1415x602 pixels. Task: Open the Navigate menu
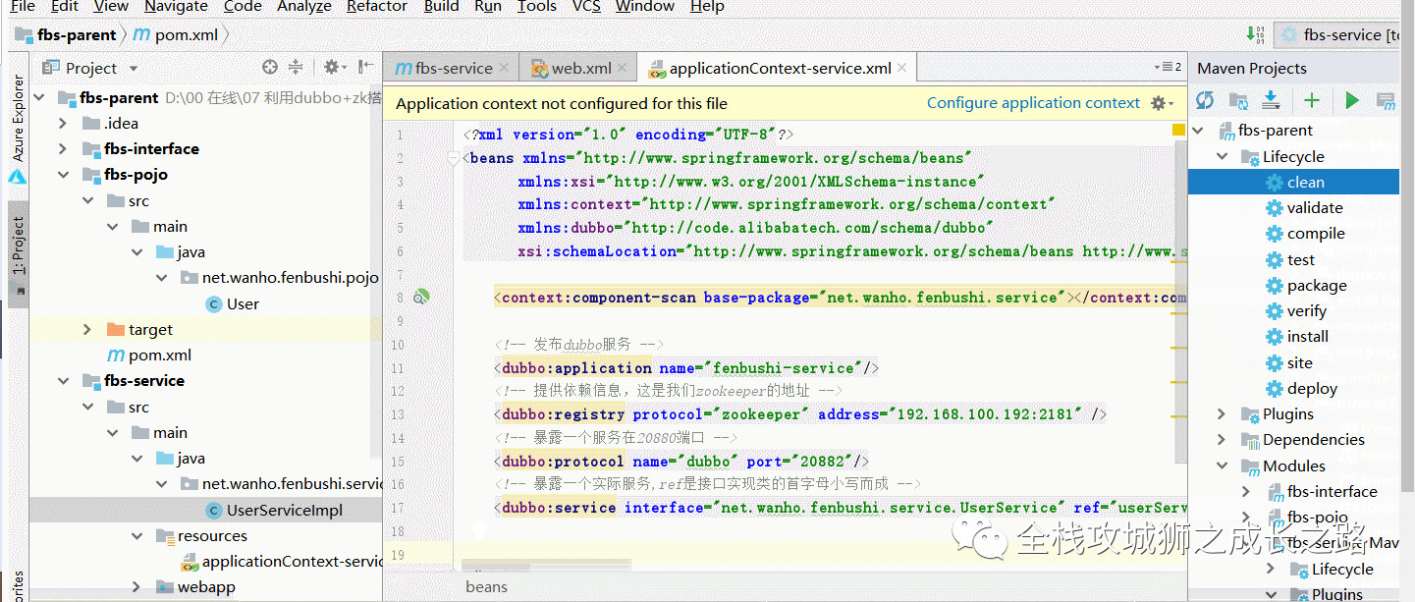[x=176, y=6]
